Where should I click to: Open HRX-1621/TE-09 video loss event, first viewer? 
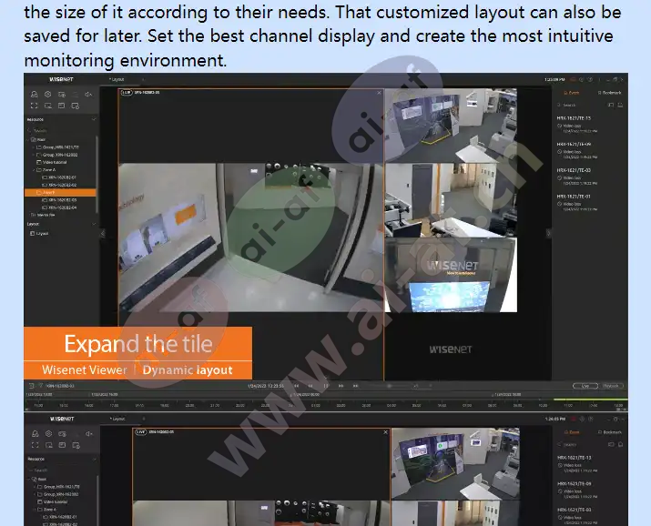click(577, 150)
